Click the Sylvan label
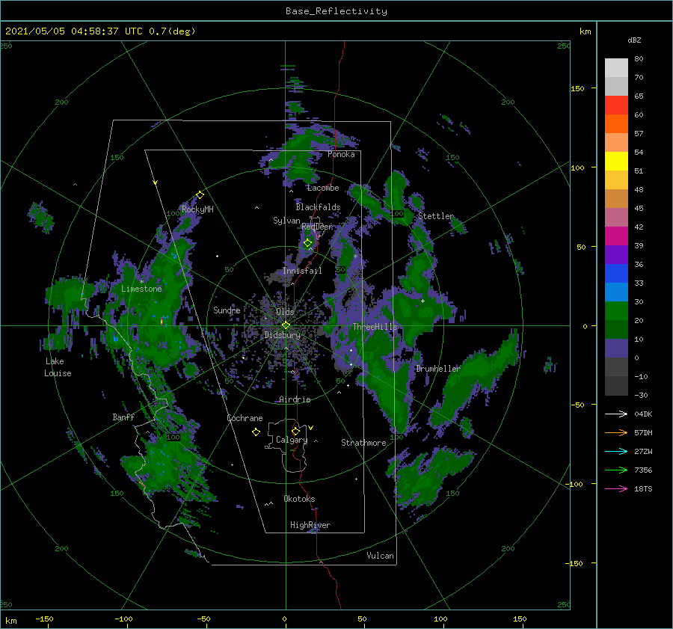Viewport: 673px width, 629px height. coord(286,221)
